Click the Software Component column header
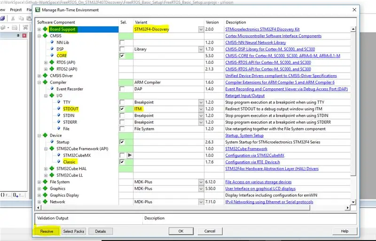The height and width of the screenshot is (241, 376). tap(56, 22)
